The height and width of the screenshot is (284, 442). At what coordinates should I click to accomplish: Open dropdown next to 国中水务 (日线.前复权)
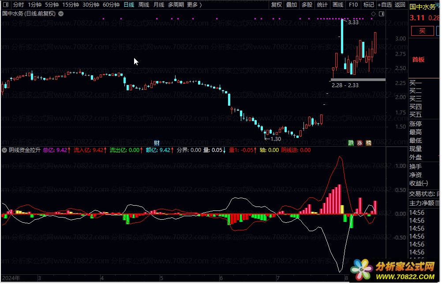point(61,14)
